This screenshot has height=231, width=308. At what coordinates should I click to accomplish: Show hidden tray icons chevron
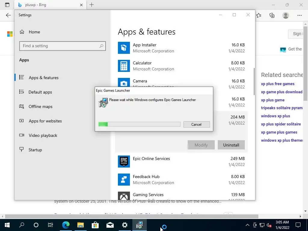[248, 225]
